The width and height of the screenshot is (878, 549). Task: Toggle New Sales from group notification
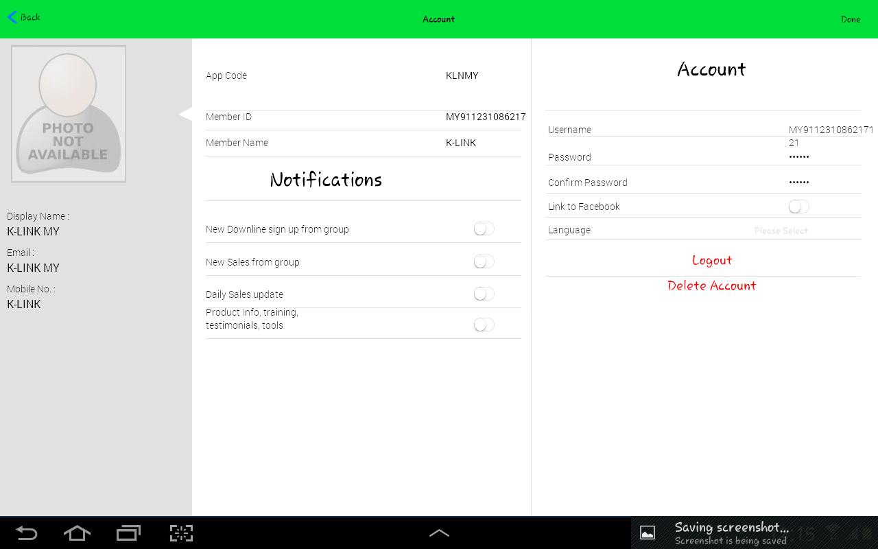coord(484,261)
